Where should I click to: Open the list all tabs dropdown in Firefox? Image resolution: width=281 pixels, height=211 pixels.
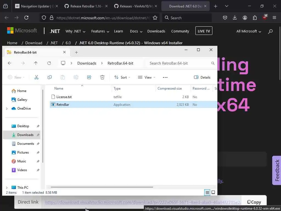click(x=226, y=6)
